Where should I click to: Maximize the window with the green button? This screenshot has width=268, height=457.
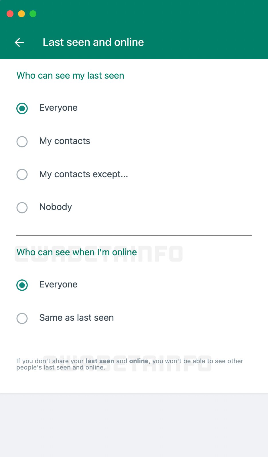point(33,14)
